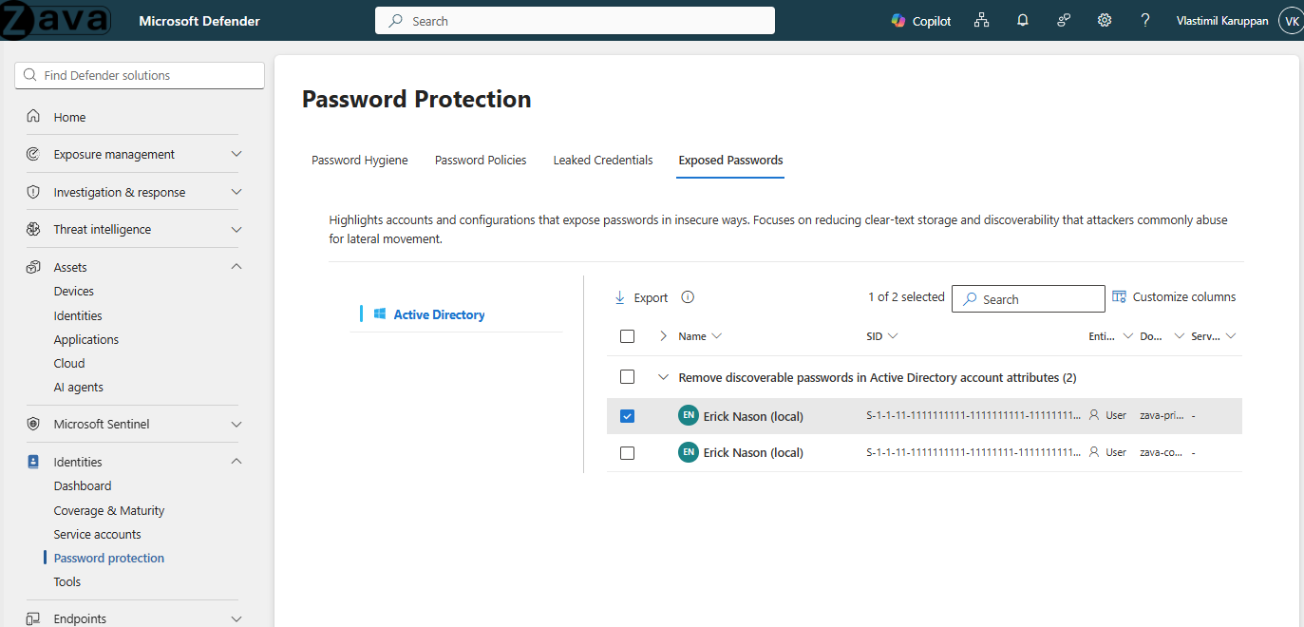The image size is (1304, 627).
Task: Click the Zava logo
Action: pos(55,21)
